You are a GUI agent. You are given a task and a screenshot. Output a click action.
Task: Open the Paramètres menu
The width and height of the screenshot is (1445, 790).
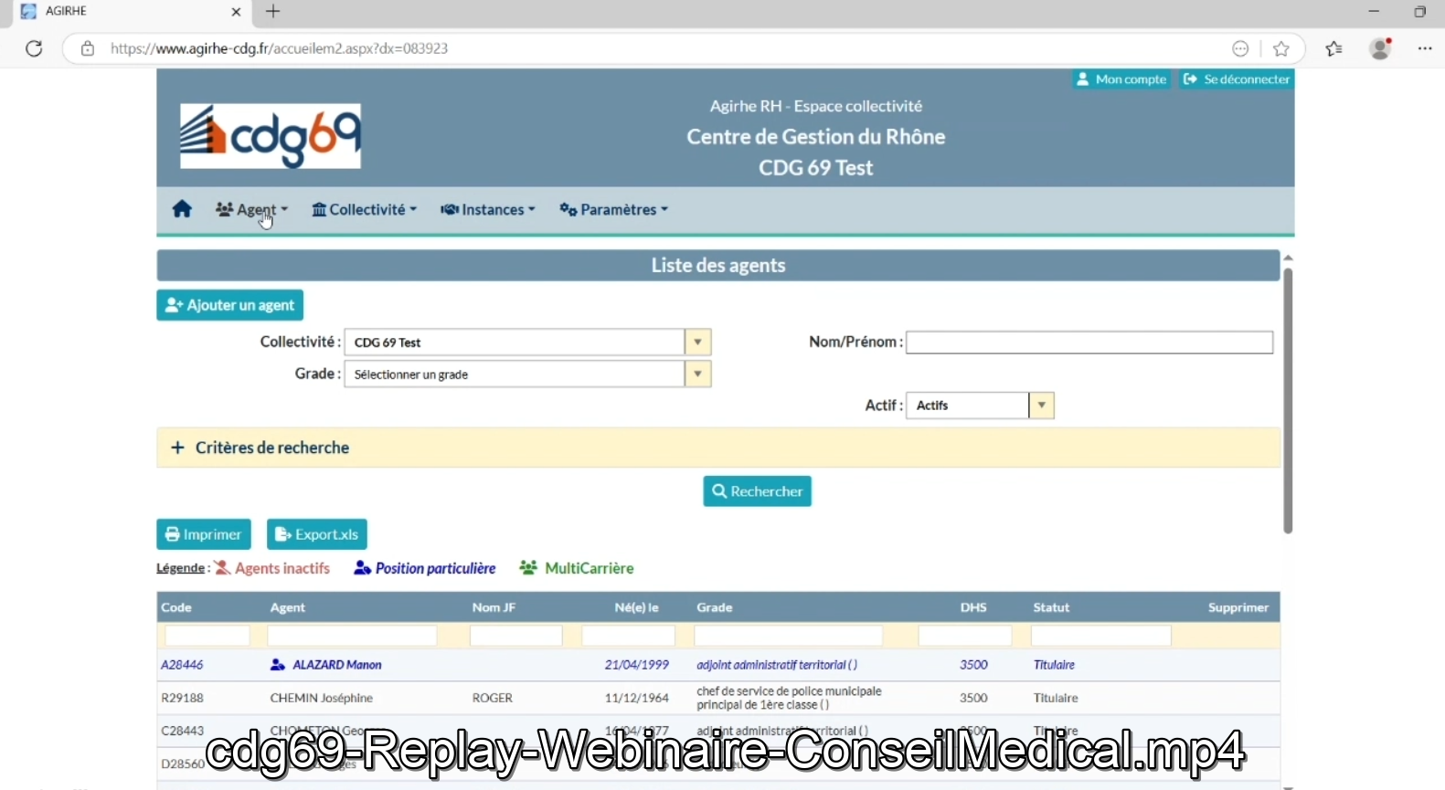tap(613, 209)
